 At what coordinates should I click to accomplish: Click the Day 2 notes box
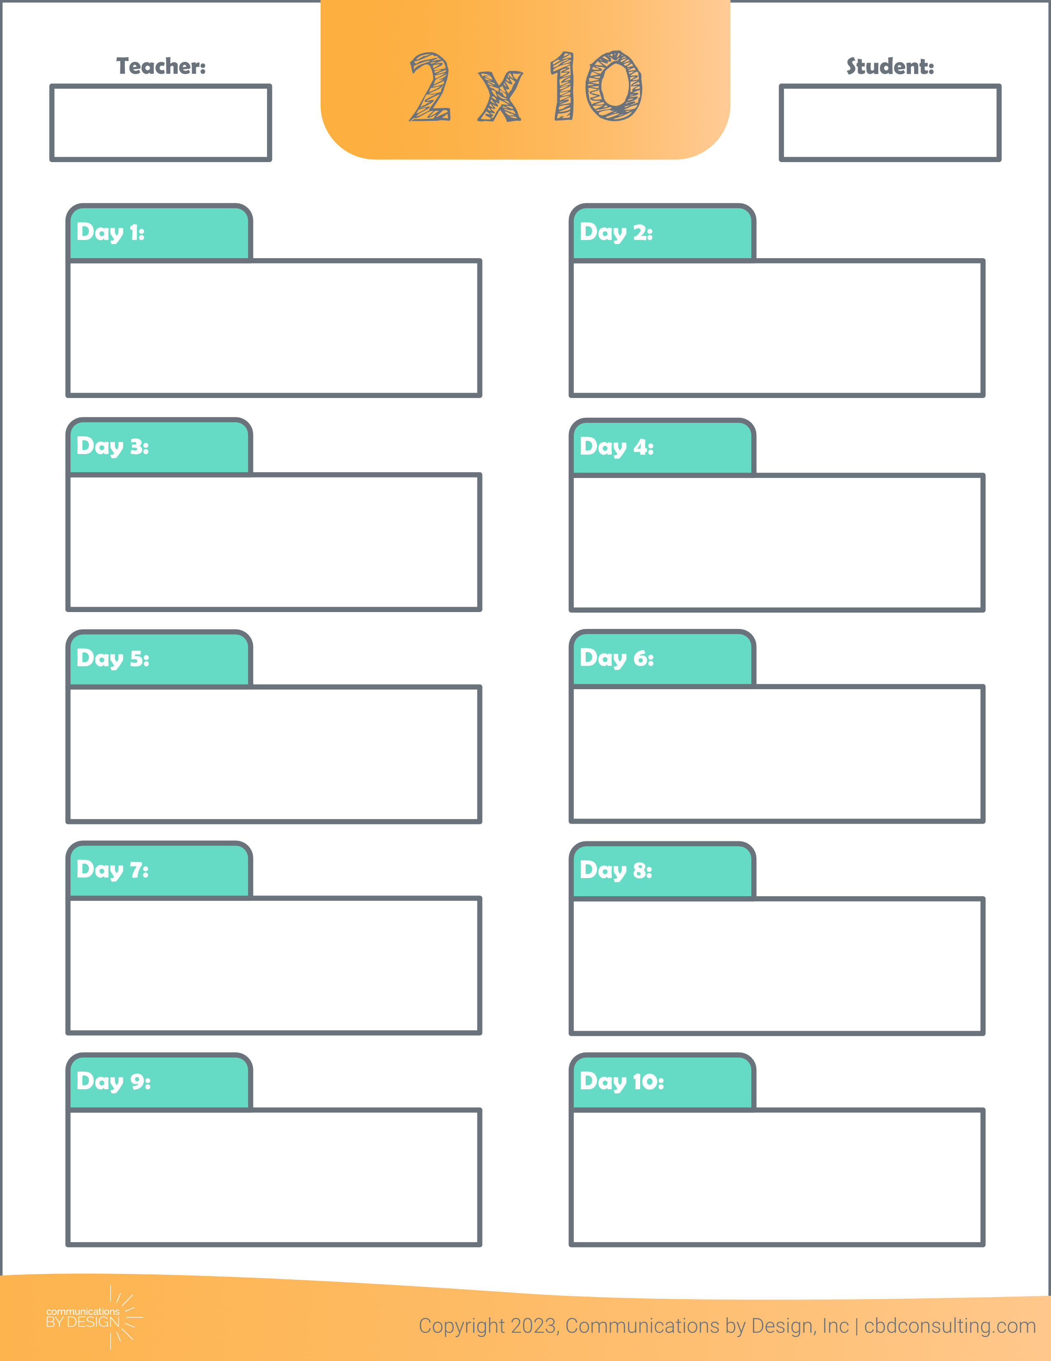coord(777,328)
